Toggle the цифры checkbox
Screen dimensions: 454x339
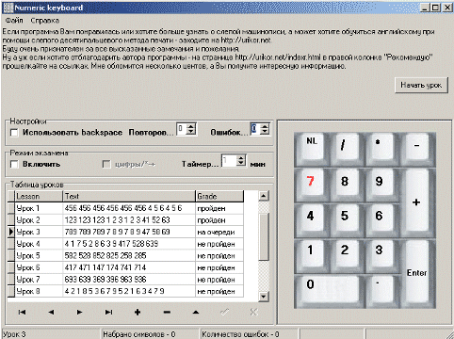[x=106, y=164]
